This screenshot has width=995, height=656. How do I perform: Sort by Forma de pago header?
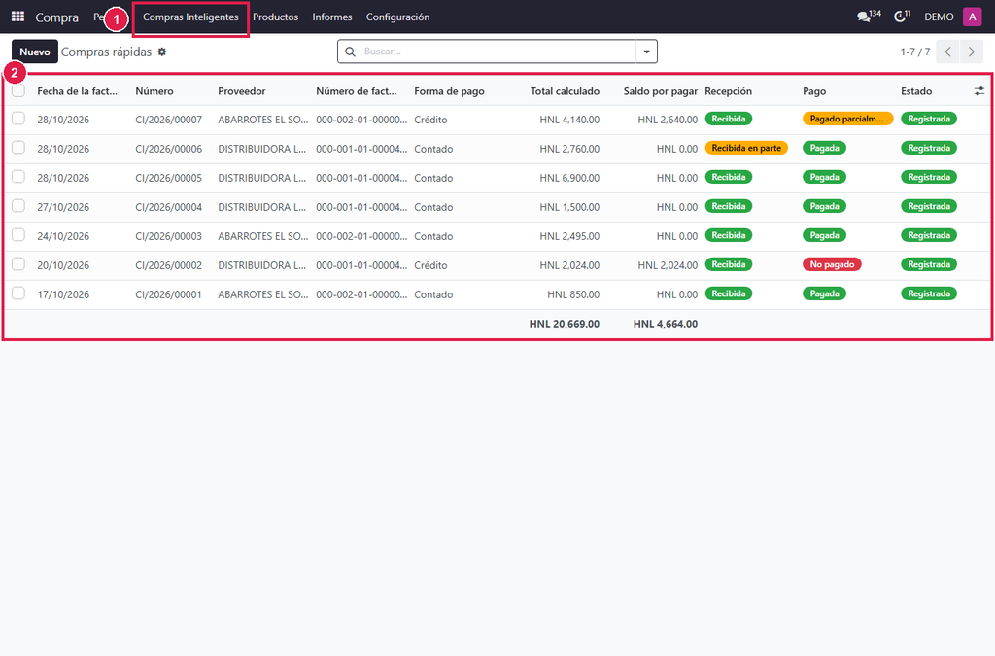tap(449, 91)
